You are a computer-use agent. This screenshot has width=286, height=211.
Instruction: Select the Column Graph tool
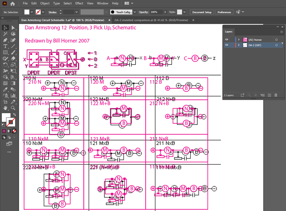(x=13, y=96)
